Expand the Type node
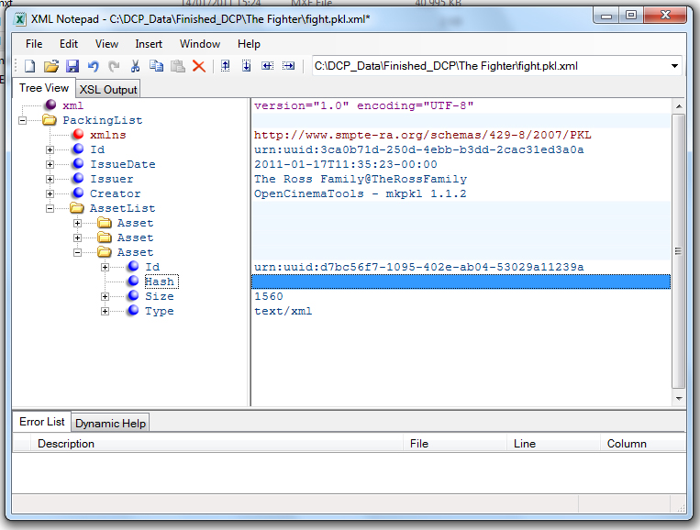 click(105, 312)
